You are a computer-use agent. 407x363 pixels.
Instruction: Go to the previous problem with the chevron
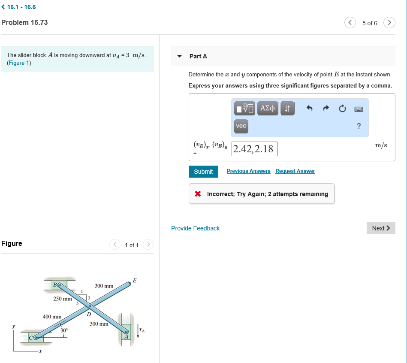[x=350, y=22]
